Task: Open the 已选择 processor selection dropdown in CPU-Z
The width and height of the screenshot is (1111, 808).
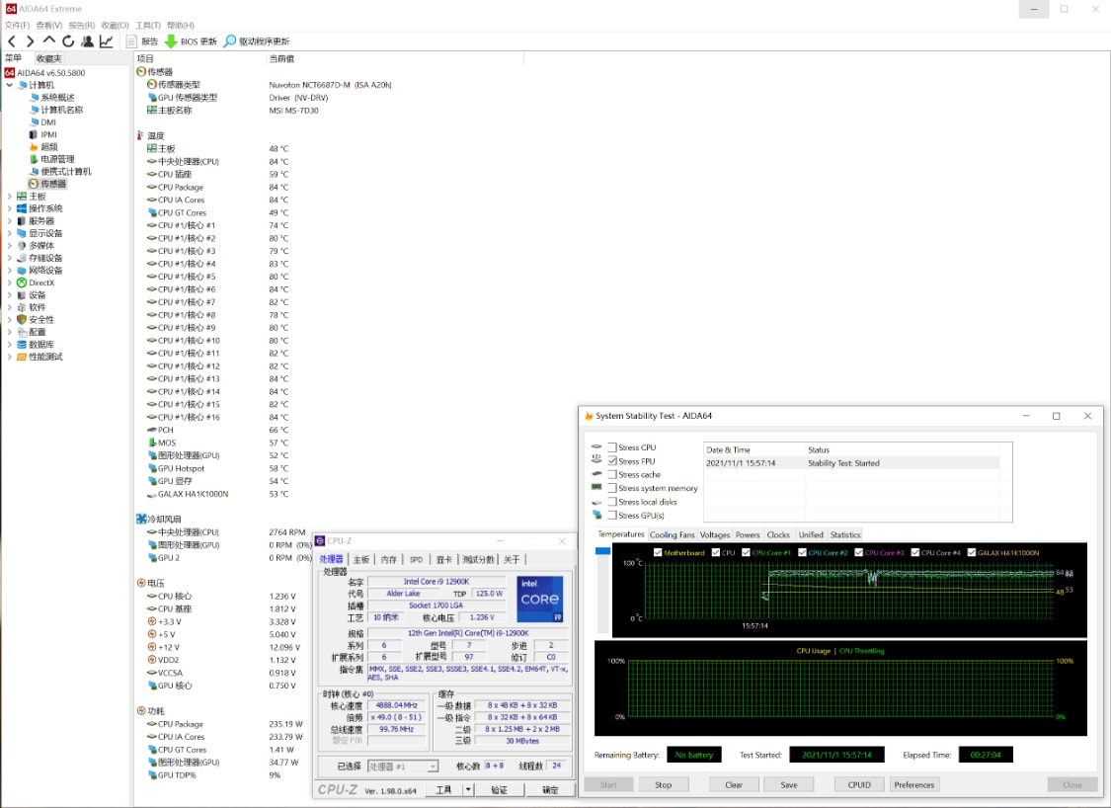Action: [x=431, y=766]
